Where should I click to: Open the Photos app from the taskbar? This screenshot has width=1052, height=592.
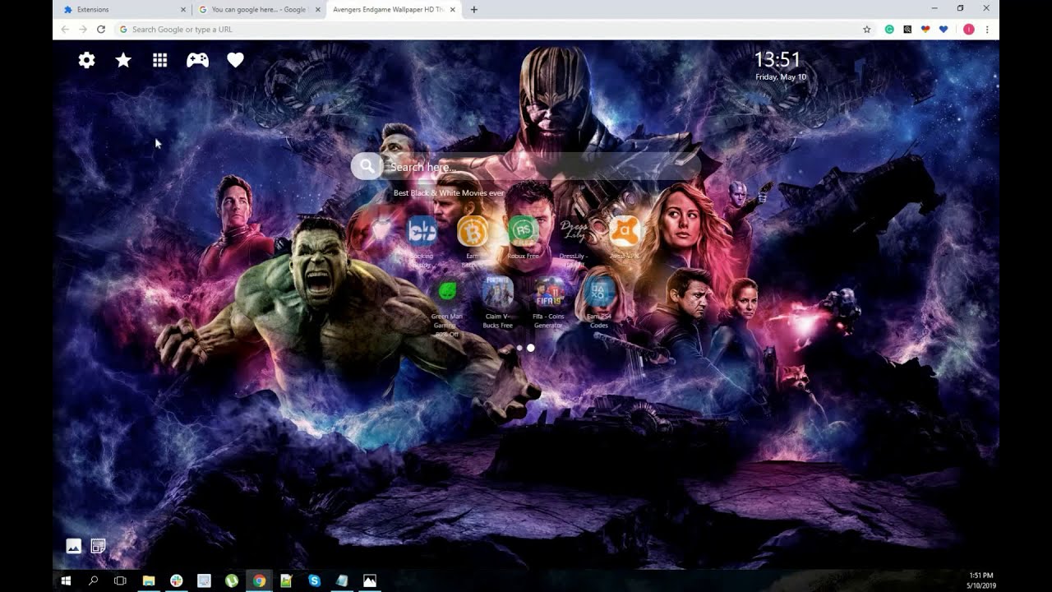click(370, 580)
